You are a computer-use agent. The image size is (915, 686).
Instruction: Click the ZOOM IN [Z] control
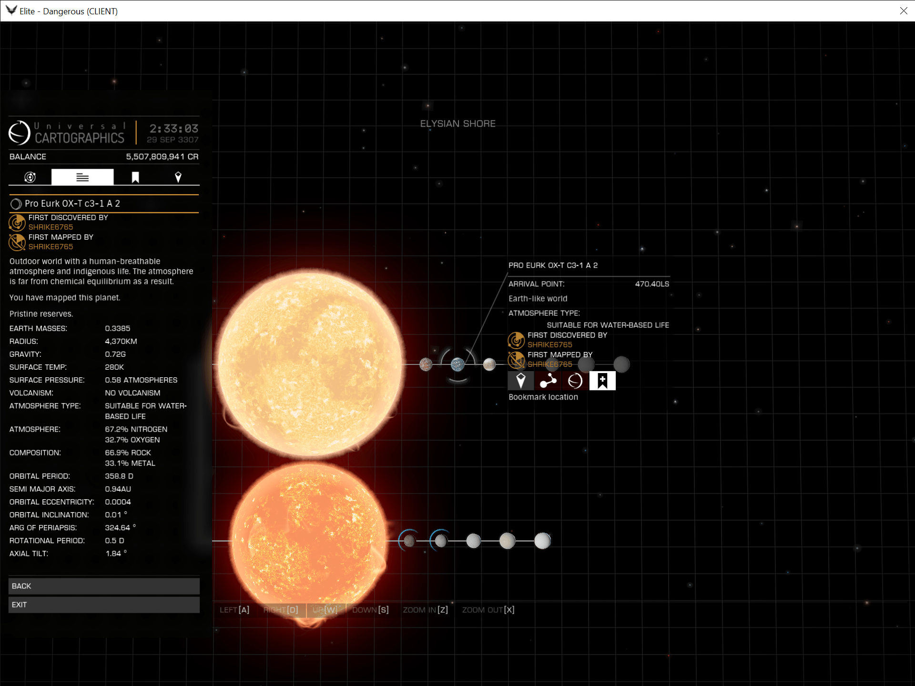coord(425,610)
